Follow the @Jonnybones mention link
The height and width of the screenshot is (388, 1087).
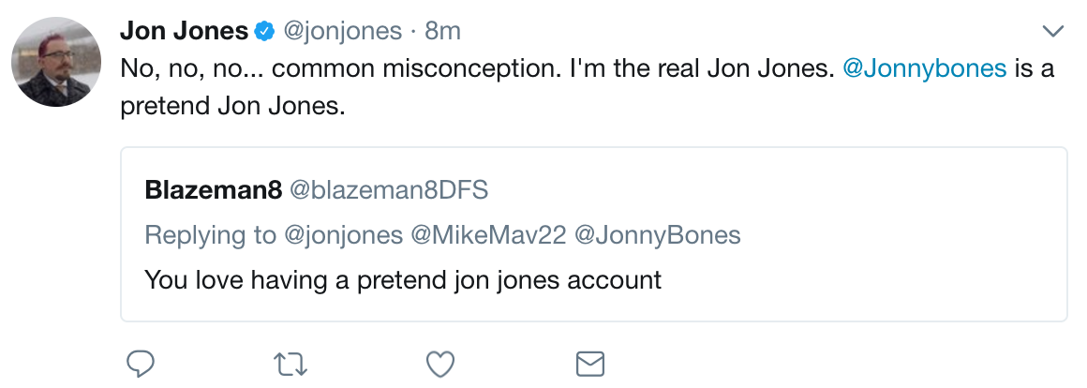(x=925, y=67)
